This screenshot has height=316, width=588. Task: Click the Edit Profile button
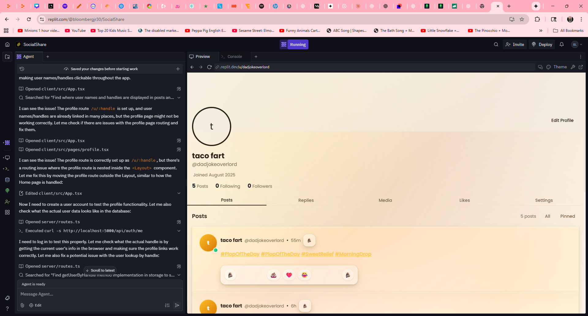(562, 120)
